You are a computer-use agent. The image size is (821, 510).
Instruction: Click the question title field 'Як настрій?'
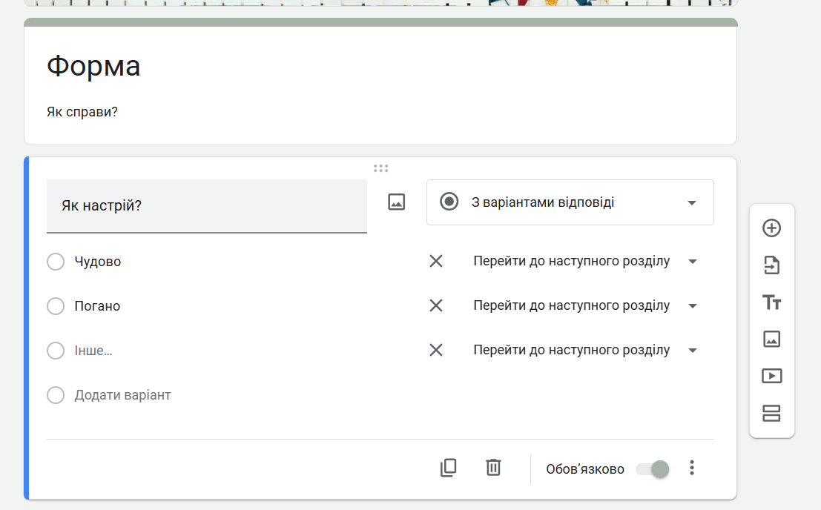pyautogui.click(x=207, y=205)
